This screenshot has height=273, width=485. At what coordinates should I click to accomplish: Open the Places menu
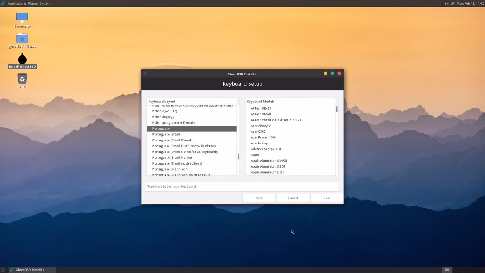point(33,3)
